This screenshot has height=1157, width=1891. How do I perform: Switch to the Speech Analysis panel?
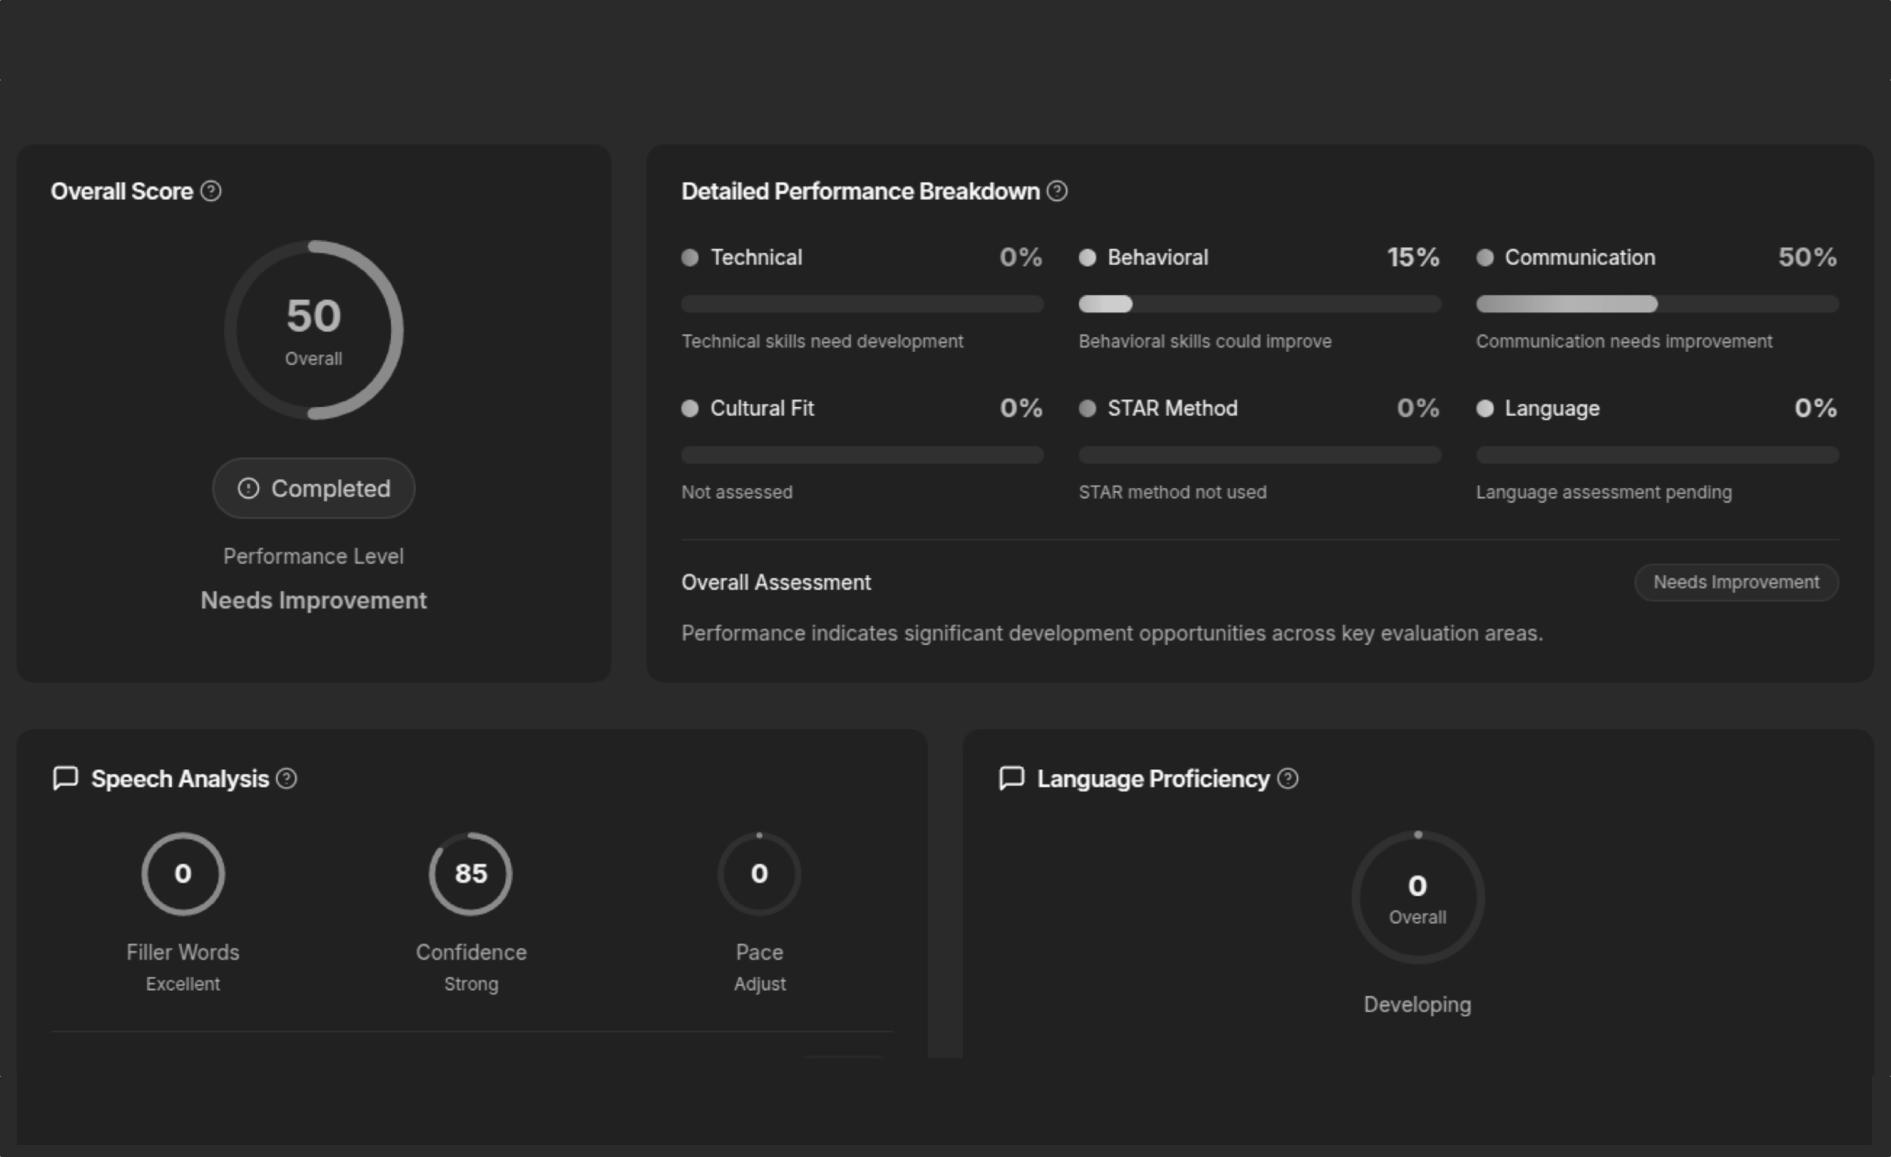pyautogui.click(x=181, y=779)
